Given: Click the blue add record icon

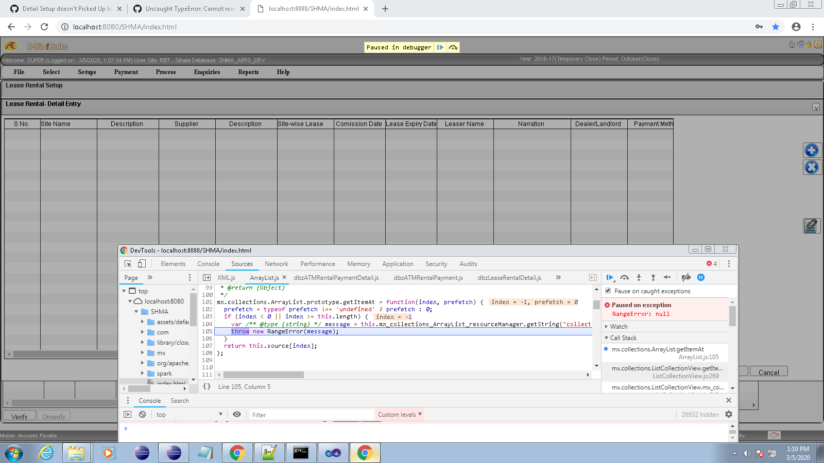Looking at the screenshot, I should 812,150.
